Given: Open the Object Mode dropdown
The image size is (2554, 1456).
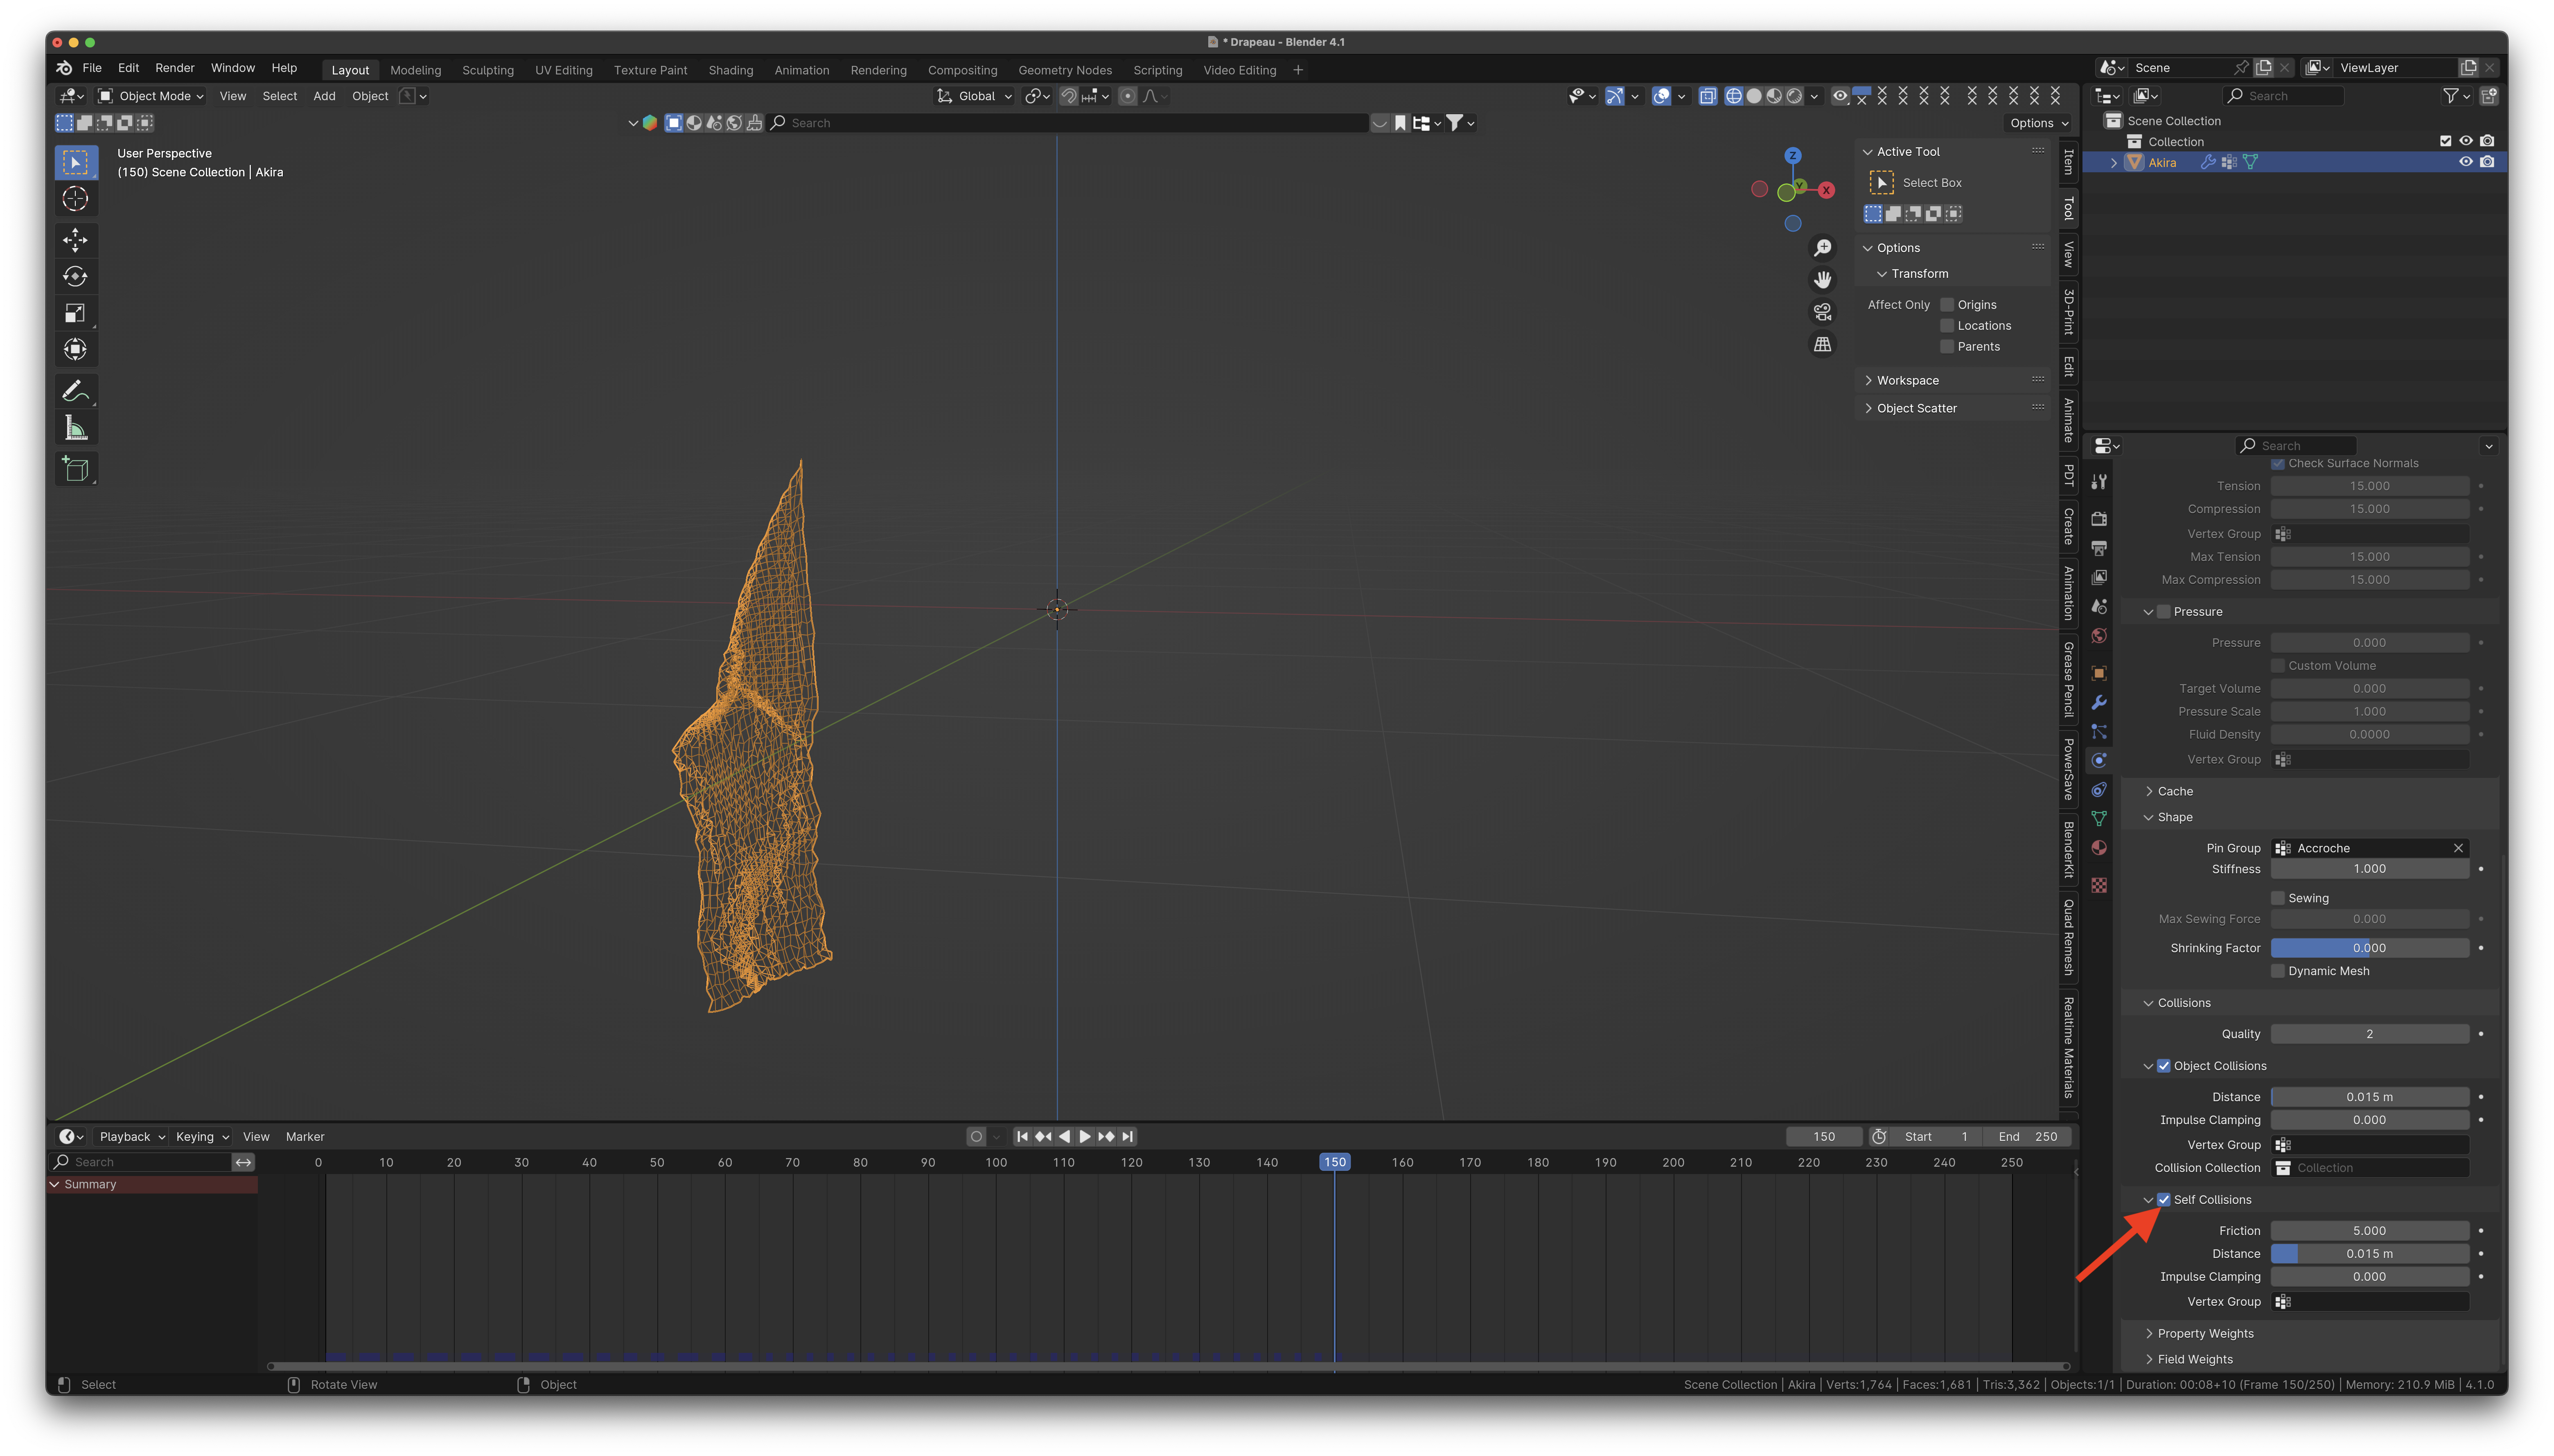Looking at the screenshot, I should pos(151,96).
